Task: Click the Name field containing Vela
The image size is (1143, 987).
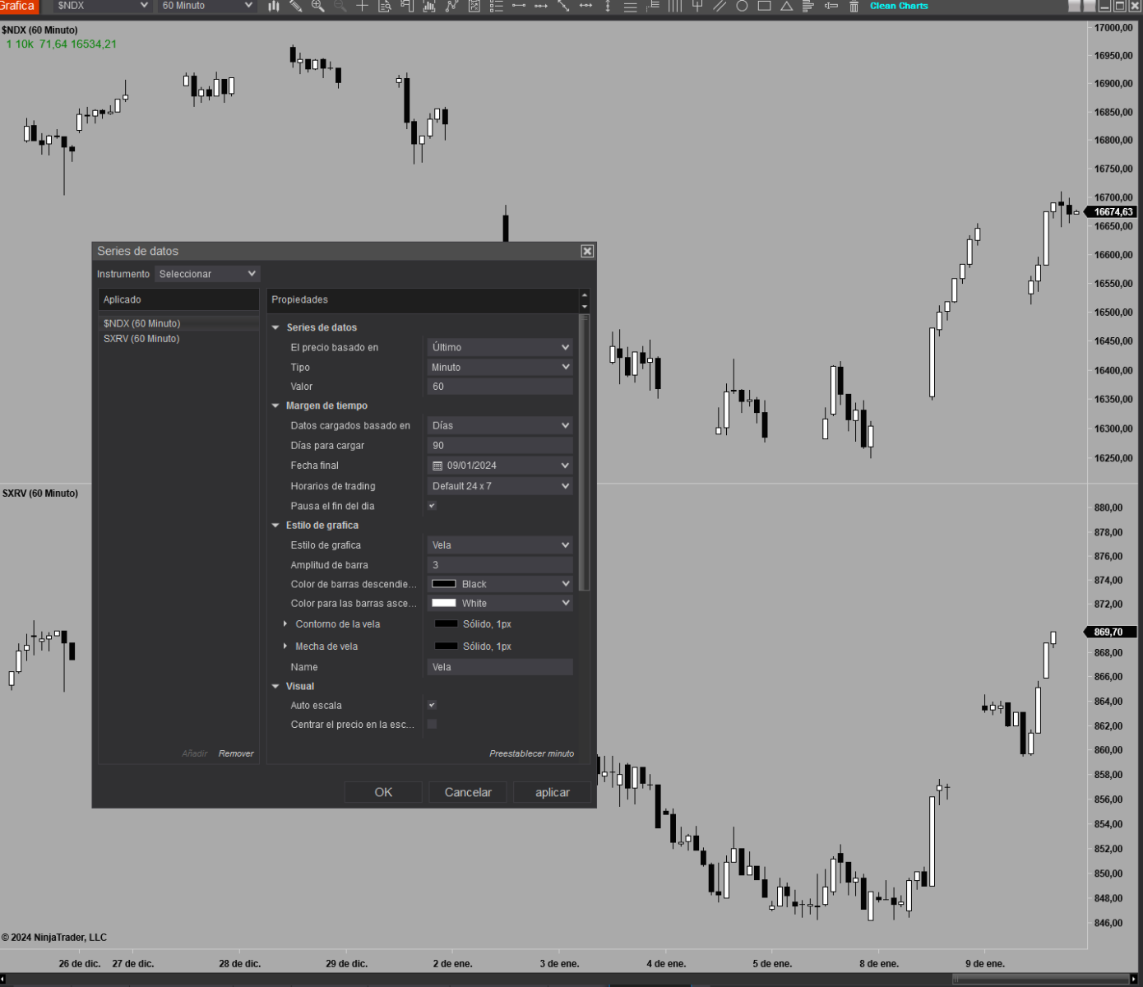Action: click(x=500, y=667)
